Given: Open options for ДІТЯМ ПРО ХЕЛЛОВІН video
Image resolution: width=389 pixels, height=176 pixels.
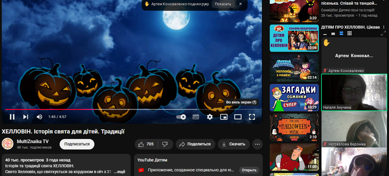Looking at the screenshot, I should click(383, 27).
